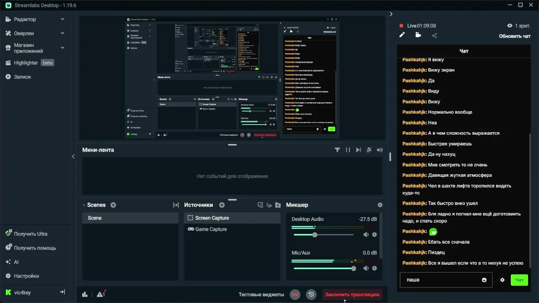539x303 pixels.
Task: Open Получить помощь in the sidebar
Action: [35, 248]
